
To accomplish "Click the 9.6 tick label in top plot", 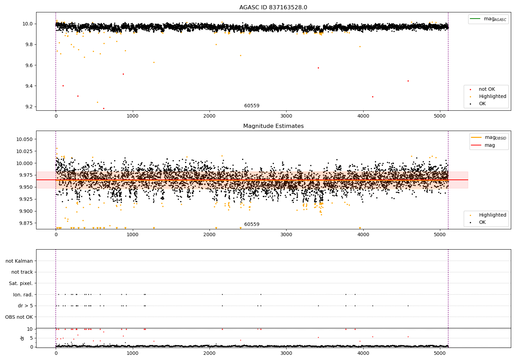I will coord(29,65).
